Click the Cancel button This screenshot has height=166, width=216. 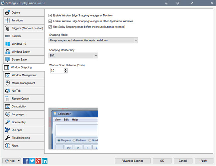pyautogui.click(x=183, y=161)
